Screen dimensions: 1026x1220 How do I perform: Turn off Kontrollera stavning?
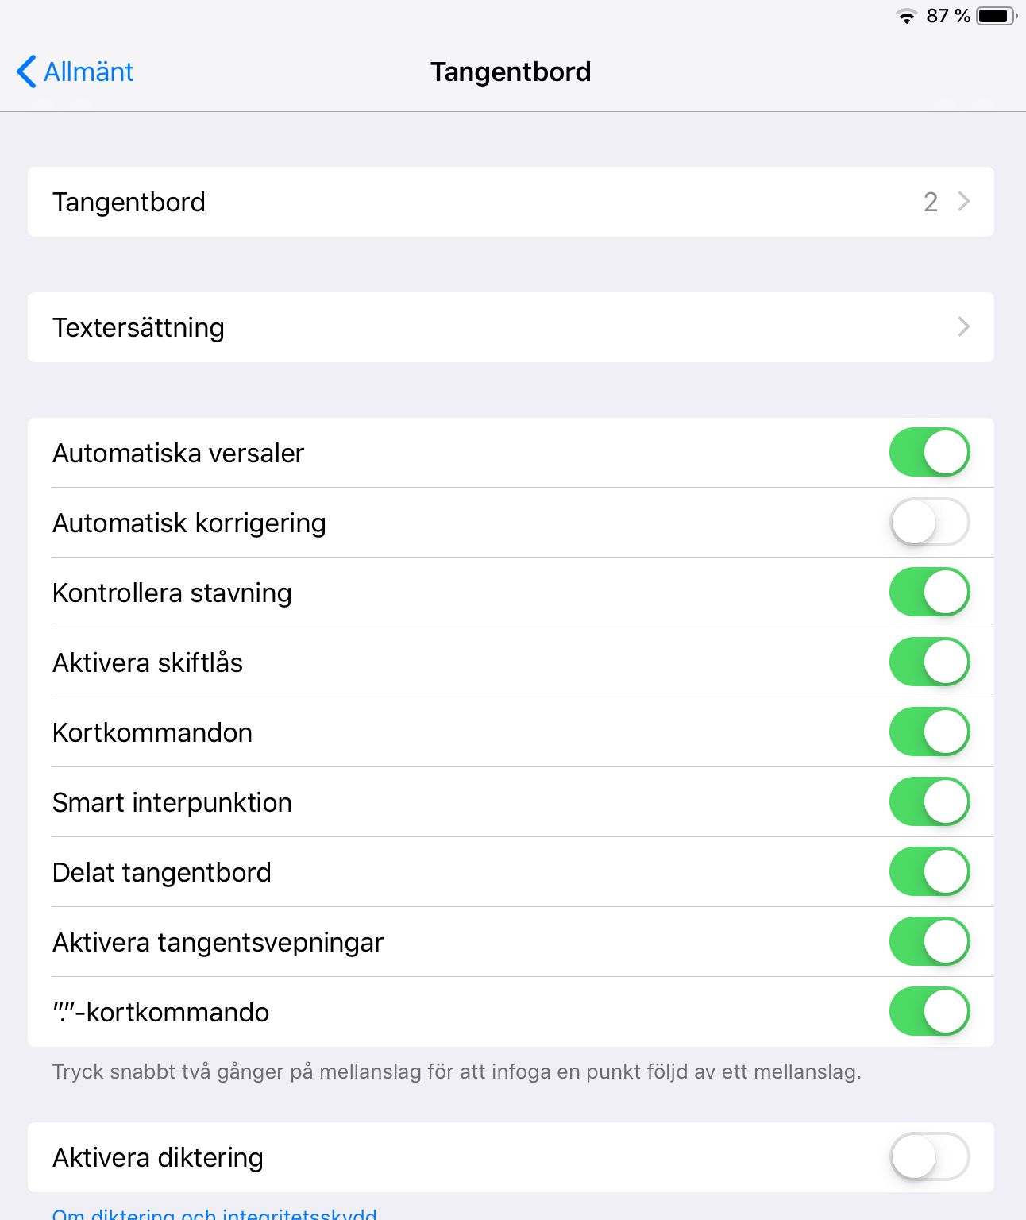click(x=929, y=593)
